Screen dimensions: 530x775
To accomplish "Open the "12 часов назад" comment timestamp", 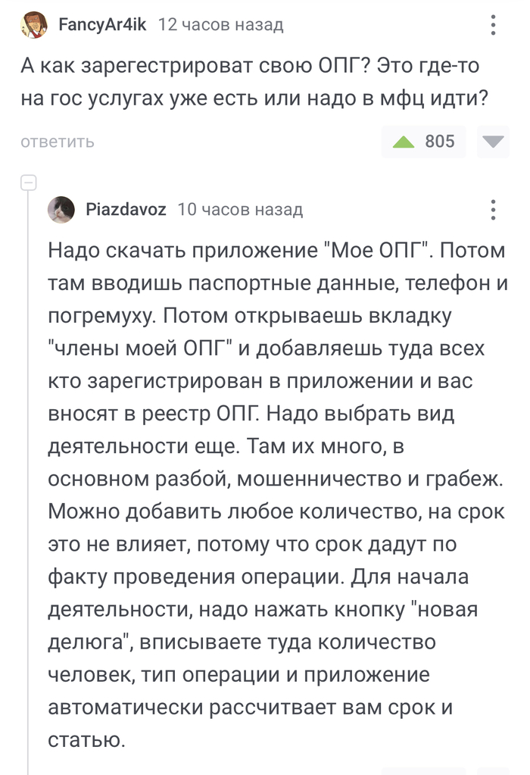I will [x=220, y=26].
